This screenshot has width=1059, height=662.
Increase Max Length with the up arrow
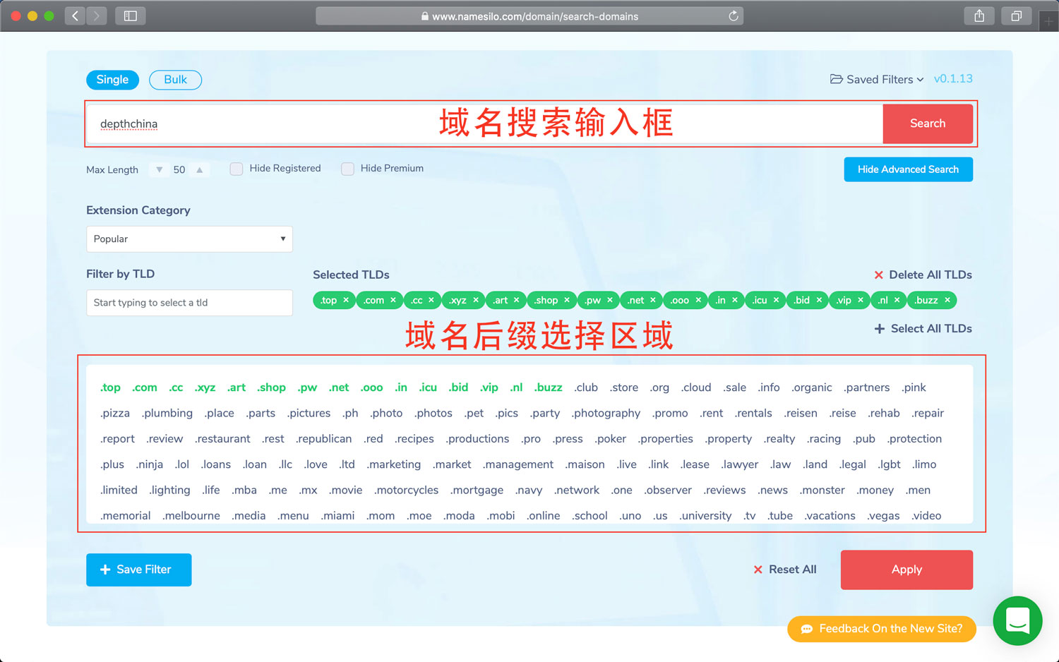(200, 169)
